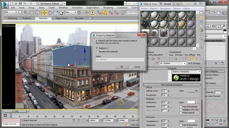Screen dimensions: 229x128
Task: Open Material Editor Utilities menu
Action: pos(186,9)
